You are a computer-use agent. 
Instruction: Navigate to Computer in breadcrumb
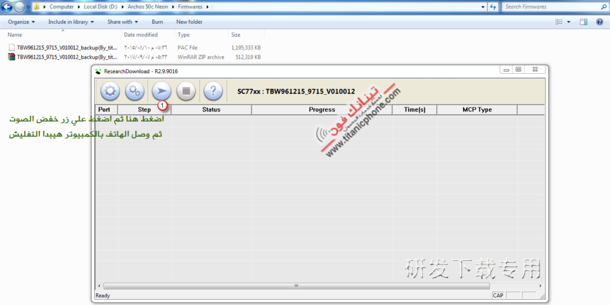(62, 6)
